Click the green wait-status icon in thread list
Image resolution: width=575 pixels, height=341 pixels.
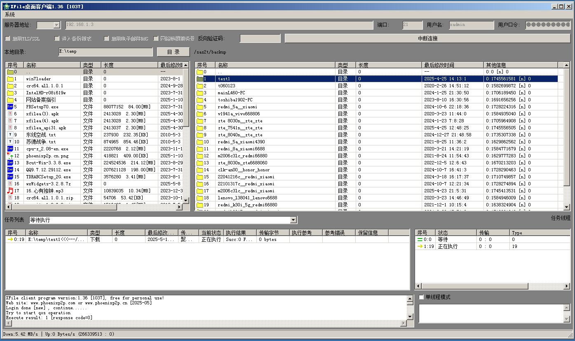(420, 239)
